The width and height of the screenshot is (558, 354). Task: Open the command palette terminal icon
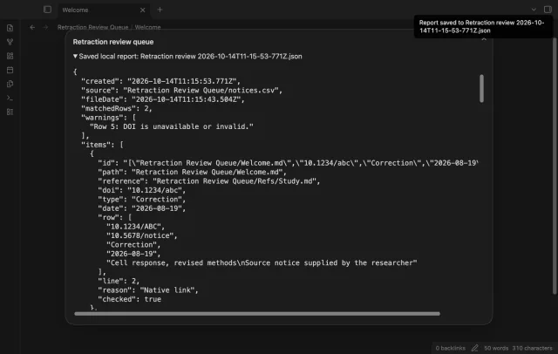click(x=10, y=98)
